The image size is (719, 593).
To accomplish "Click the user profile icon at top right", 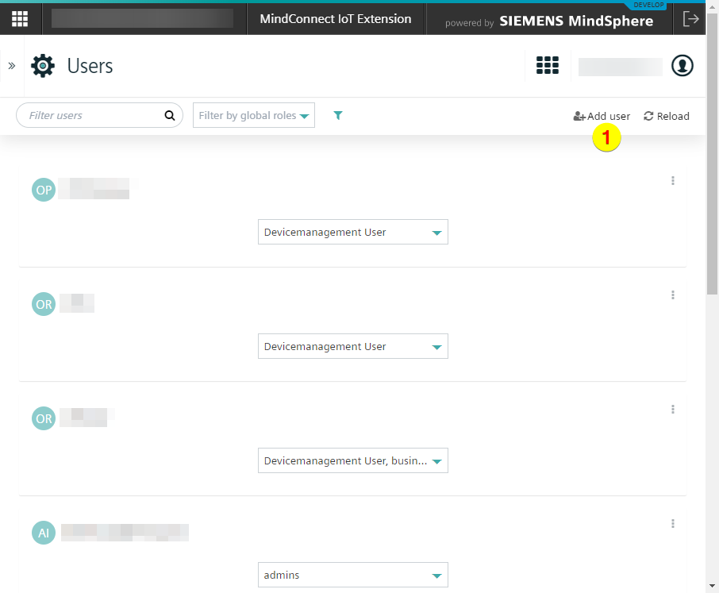I will coord(682,66).
